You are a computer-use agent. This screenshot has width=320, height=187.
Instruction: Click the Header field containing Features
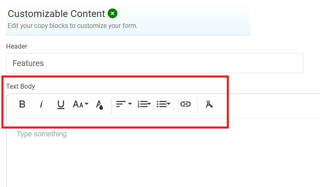point(154,63)
